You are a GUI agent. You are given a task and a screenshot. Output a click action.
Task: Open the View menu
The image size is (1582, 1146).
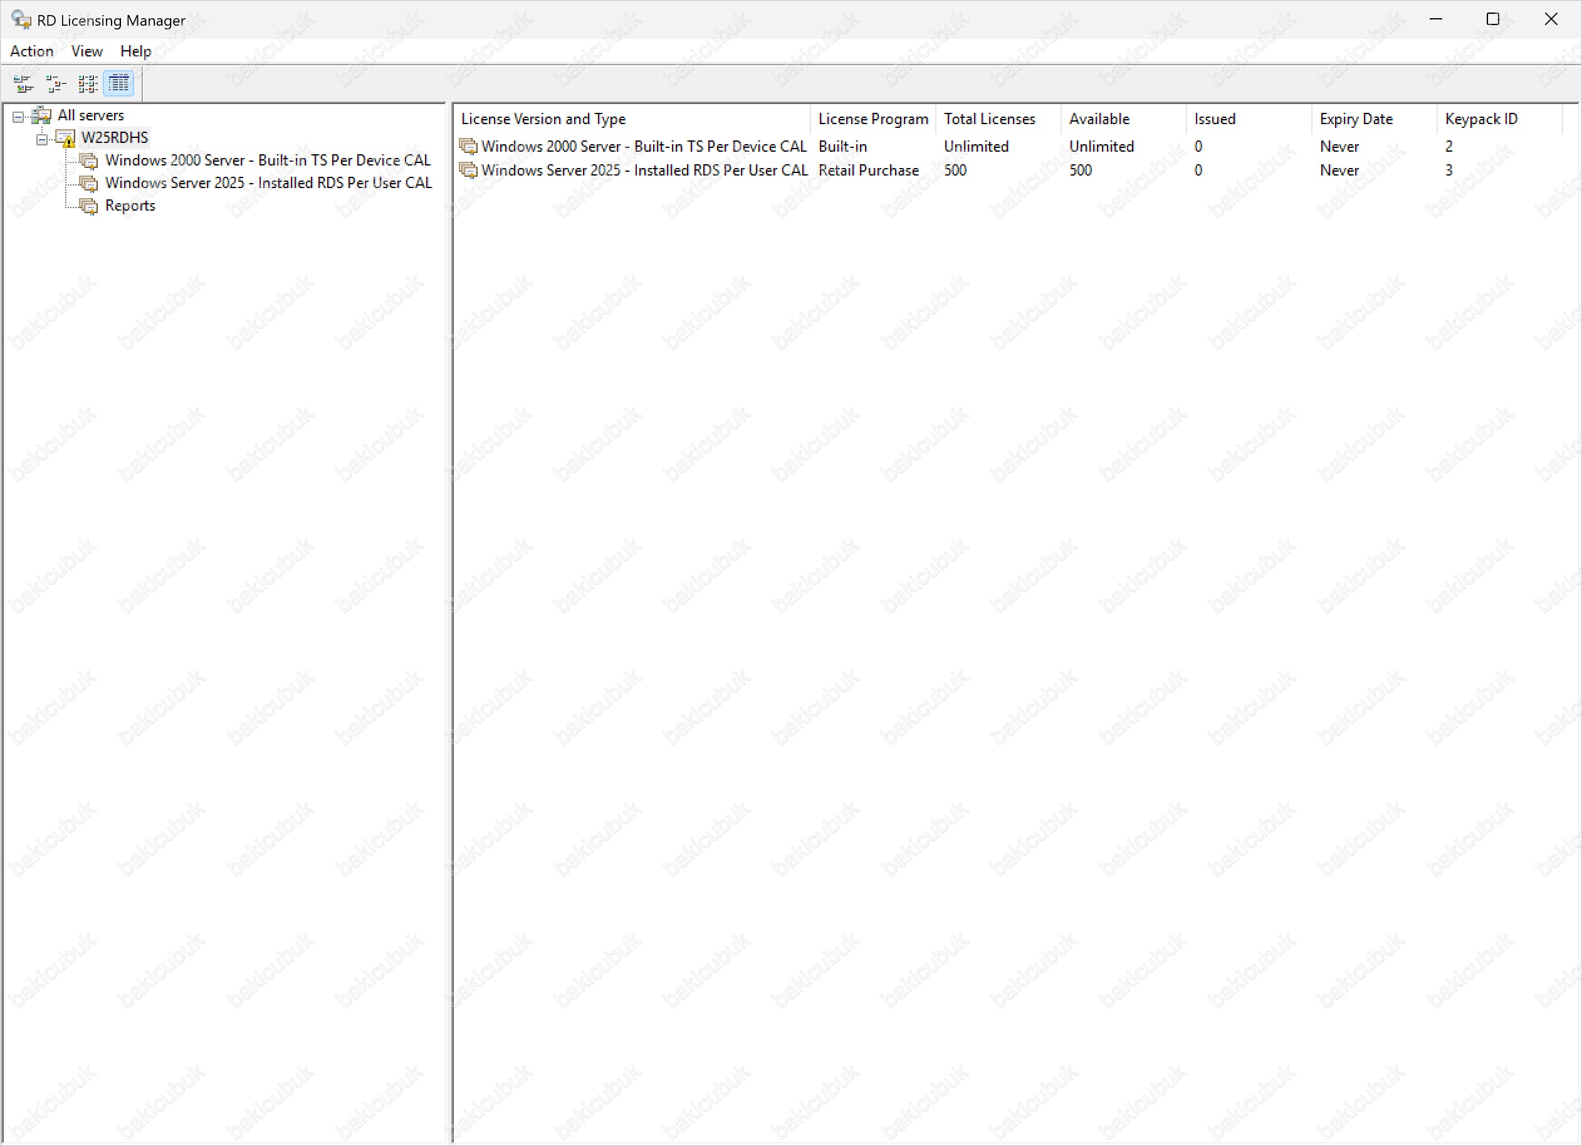[86, 51]
